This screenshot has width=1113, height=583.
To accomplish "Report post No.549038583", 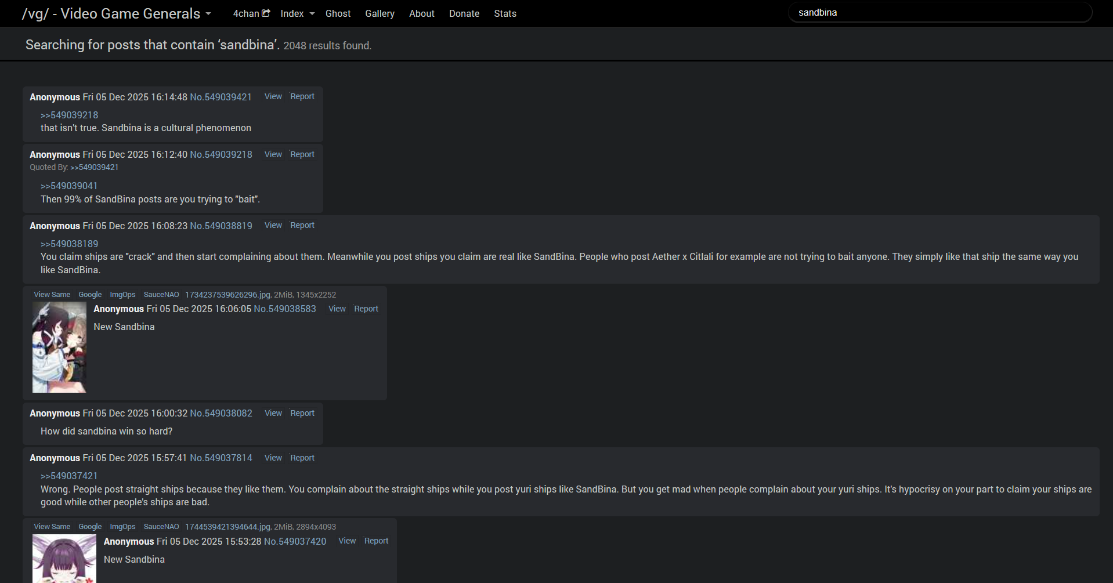I will (366, 309).
